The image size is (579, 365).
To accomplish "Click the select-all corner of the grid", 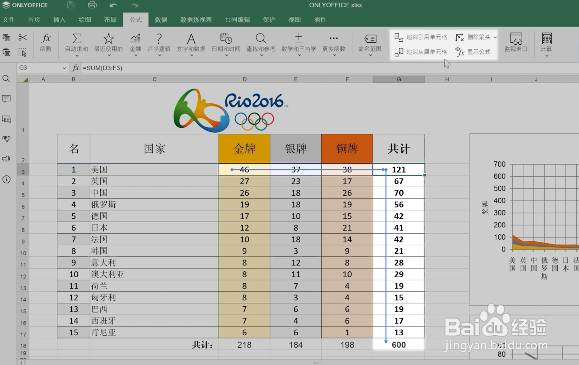I will pos(23,79).
